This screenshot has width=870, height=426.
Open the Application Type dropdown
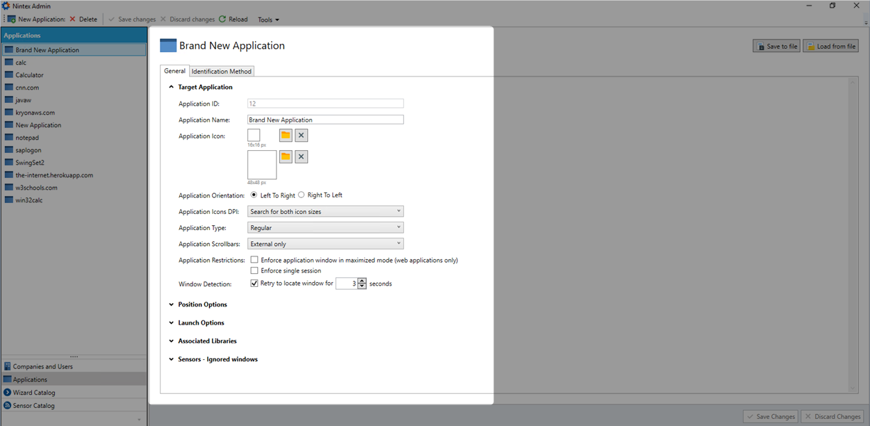(x=325, y=227)
